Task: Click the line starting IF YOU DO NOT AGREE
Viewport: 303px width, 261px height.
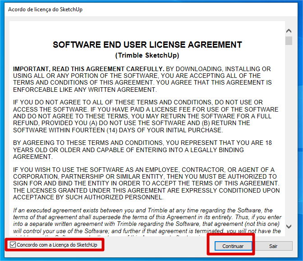Action: (138, 102)
